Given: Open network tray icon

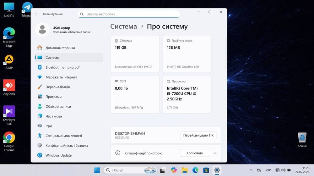Looking at the screenshot, I should [277, 170].
